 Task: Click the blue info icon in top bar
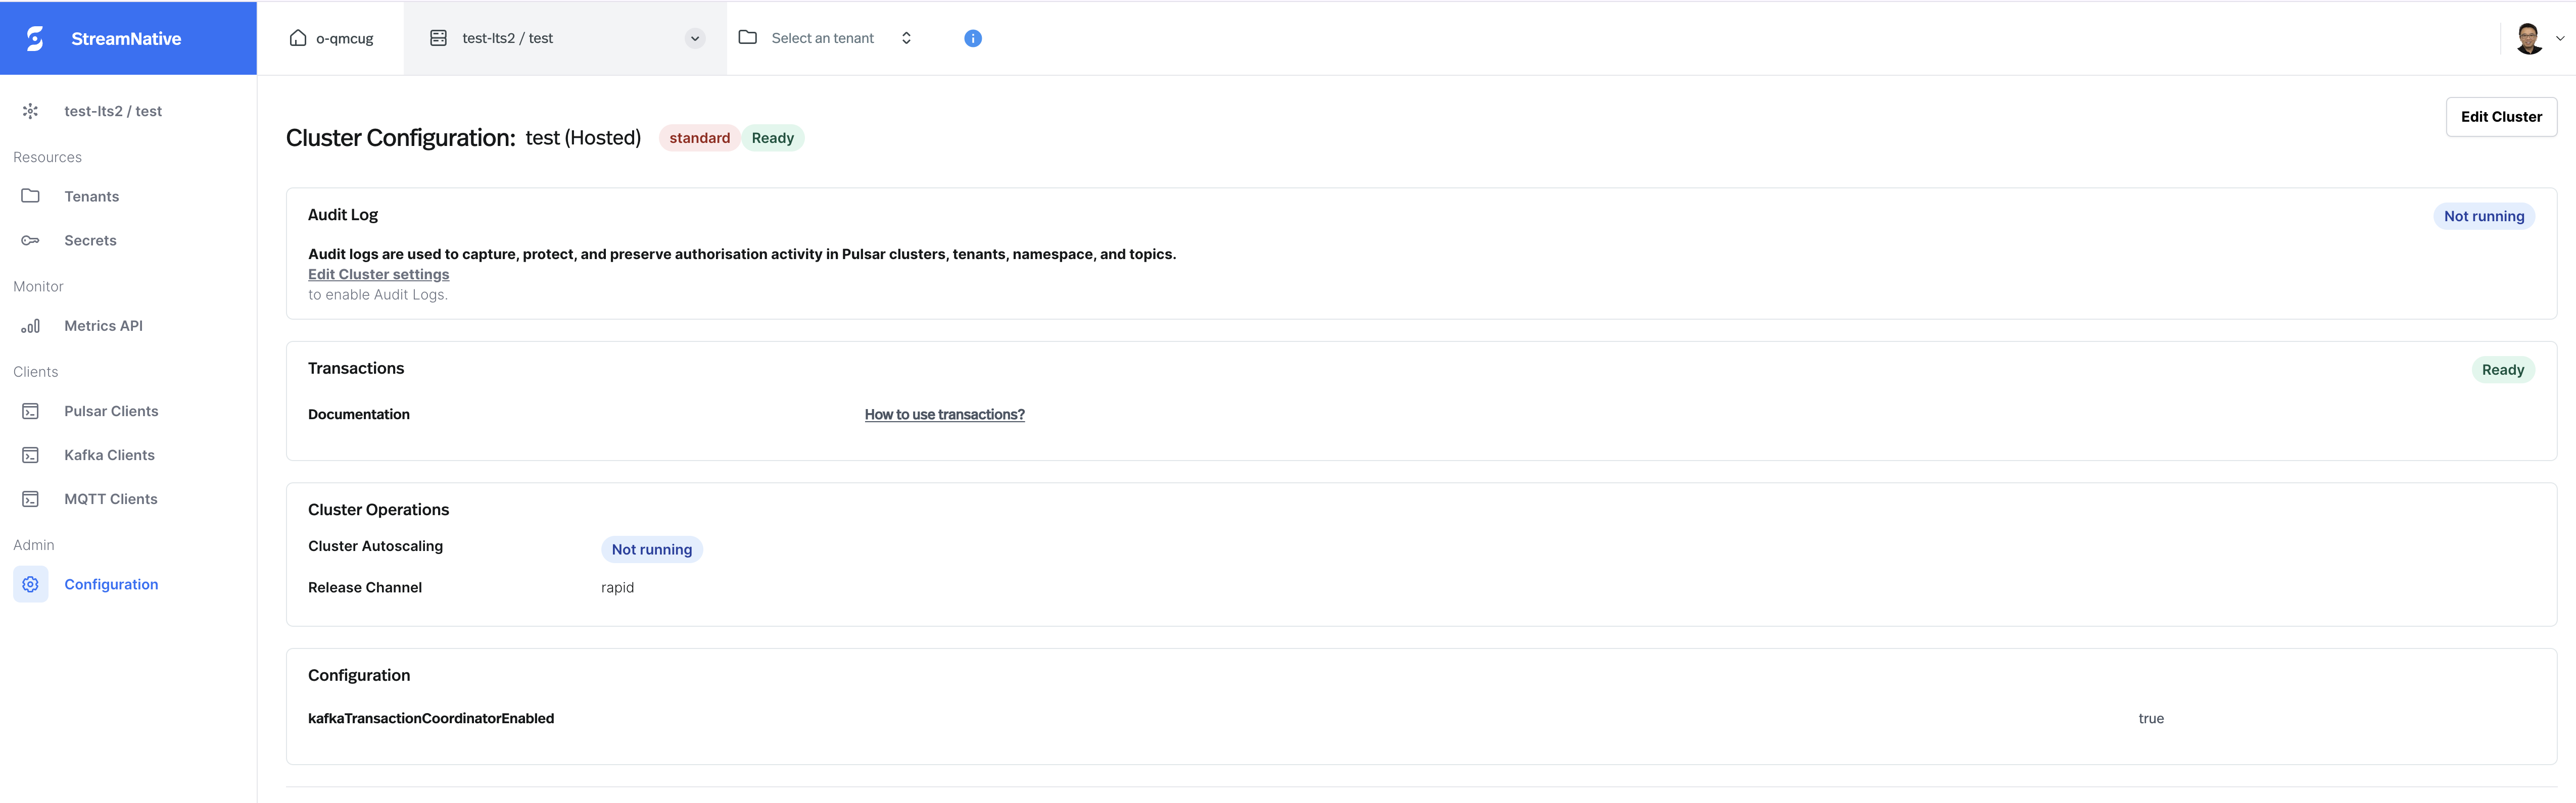(x=972, y=38)
